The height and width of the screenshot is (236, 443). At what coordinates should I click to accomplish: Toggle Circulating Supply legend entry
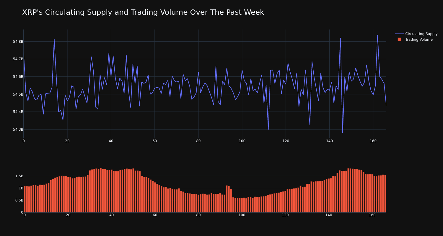tap(416, 34)
